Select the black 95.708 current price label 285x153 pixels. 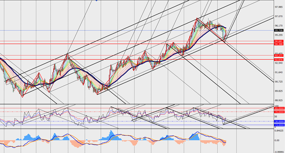(x=279, y=31)
